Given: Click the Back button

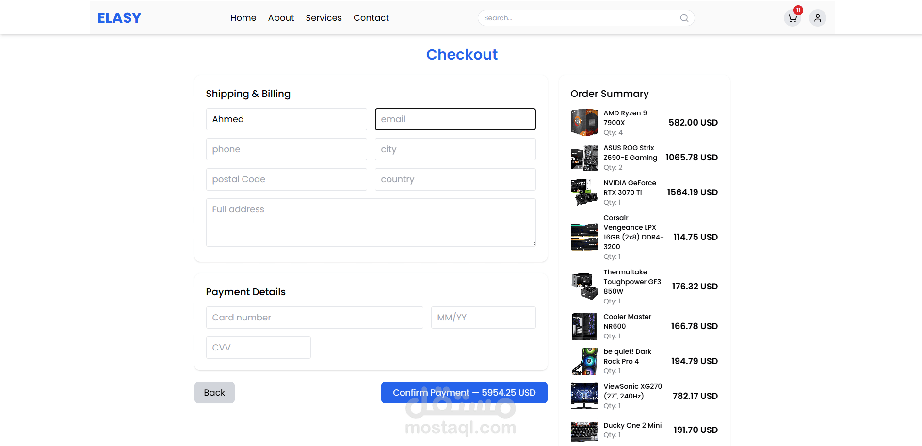Looking at the screenshot, I should point(214,393).
